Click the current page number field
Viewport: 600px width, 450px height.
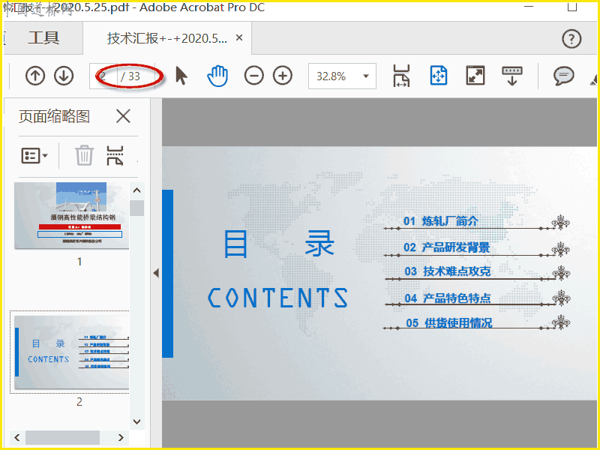(103, 76)
